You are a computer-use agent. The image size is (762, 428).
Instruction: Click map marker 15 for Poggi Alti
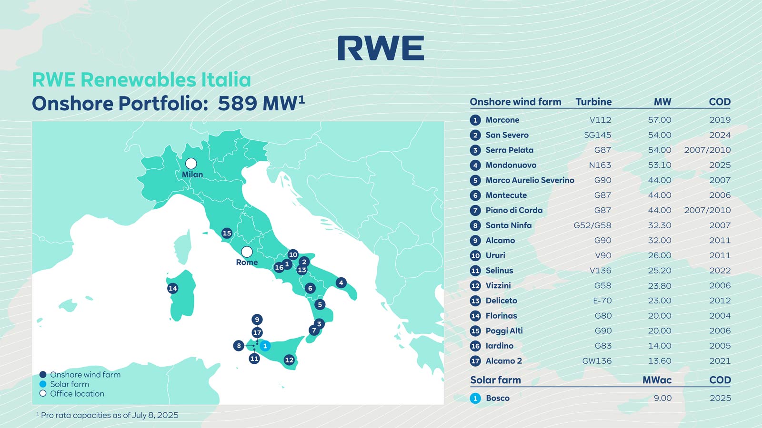coord(226,233)
